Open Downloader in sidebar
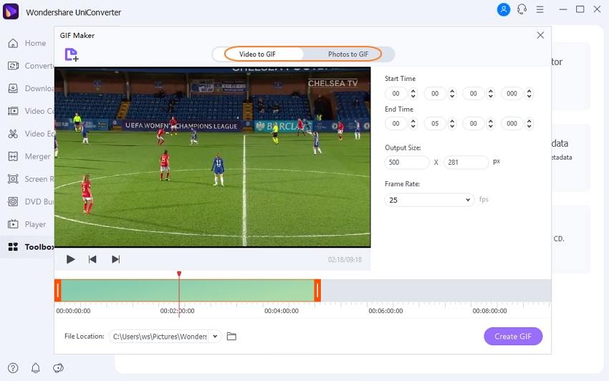 click(30, 89)
